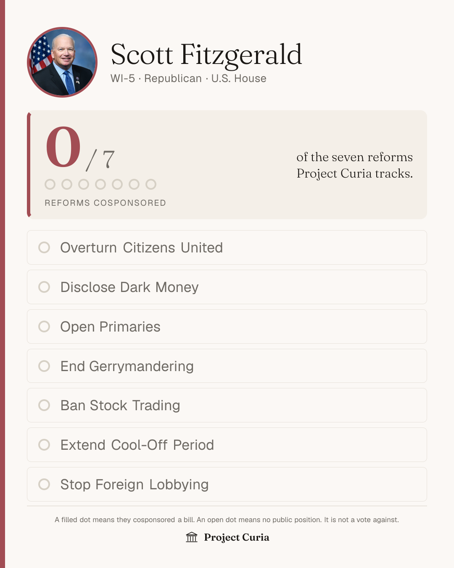The image size is (454, 568).
Task: Open the Overturn Citizens United reform row
Action: 227,247
